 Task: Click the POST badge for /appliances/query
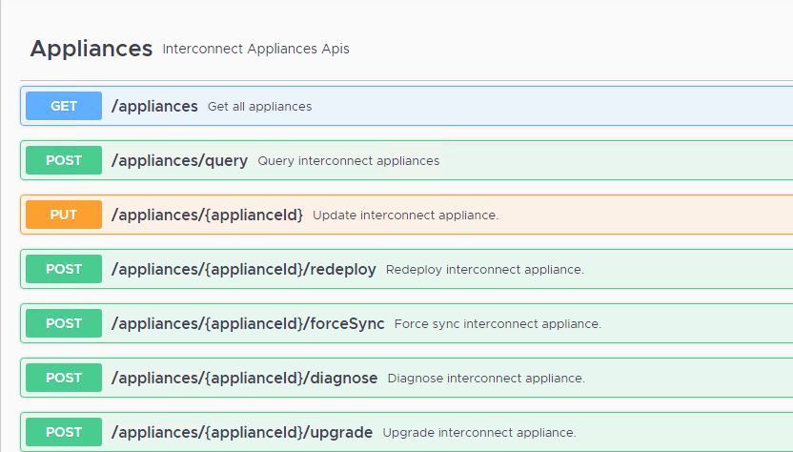[x=64, y=160]
